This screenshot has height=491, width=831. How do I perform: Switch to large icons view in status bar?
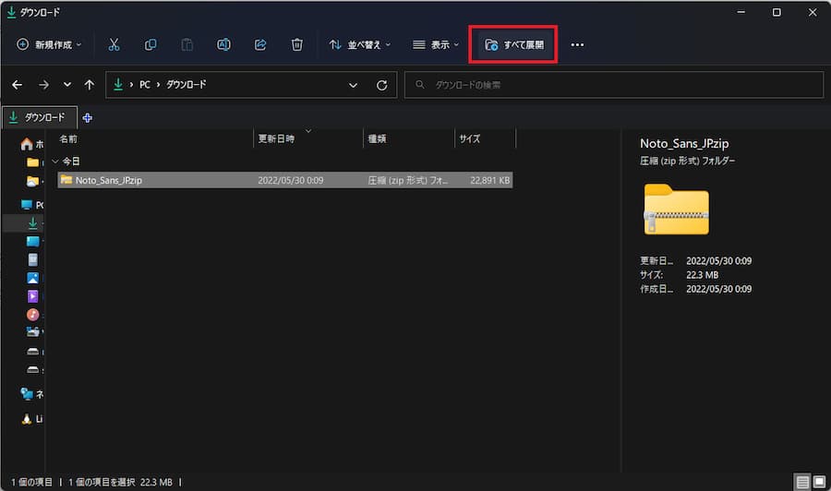(x=819, y=482)
